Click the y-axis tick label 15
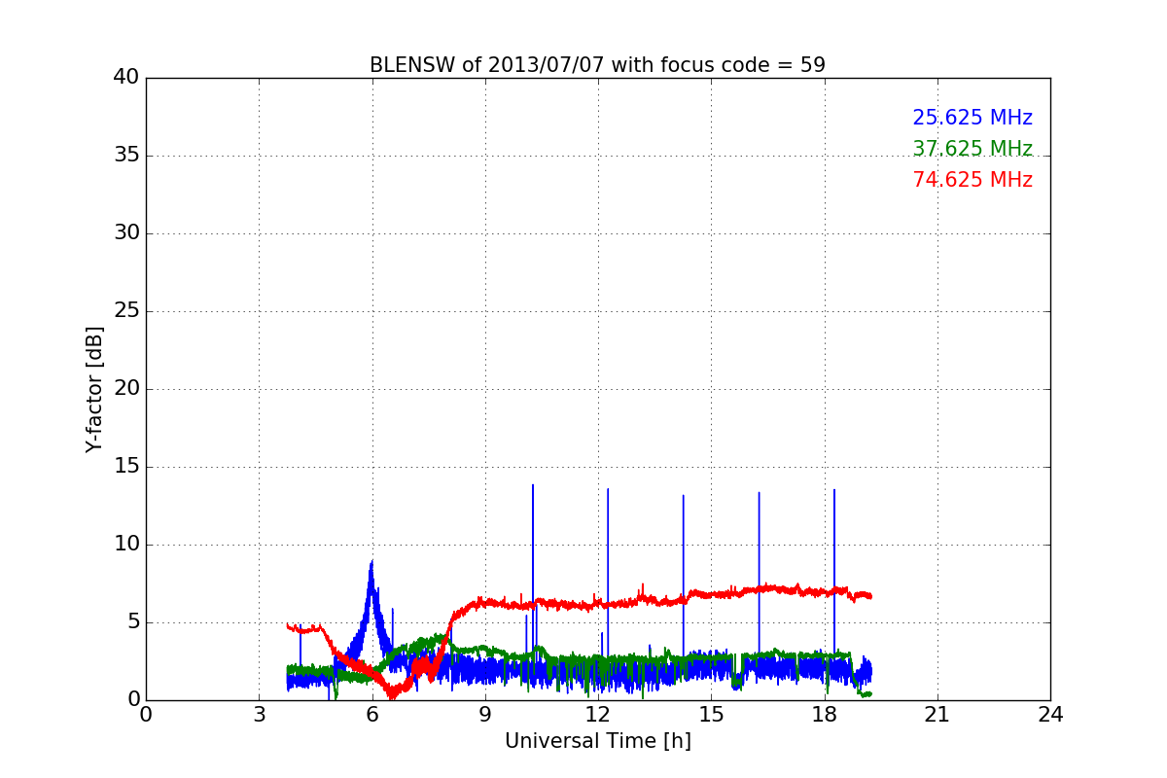 pos(126,467)
